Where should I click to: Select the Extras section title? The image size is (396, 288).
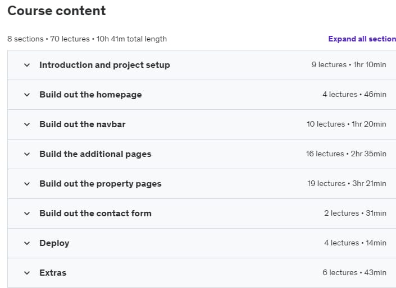[x=53, y=273]
